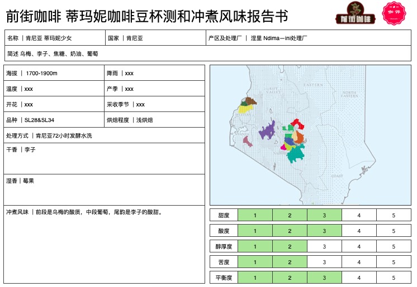Viewport: 417px width, 287px height.
Task: Click the EASTERN label on the map
Action: click(x=313, y=85)
